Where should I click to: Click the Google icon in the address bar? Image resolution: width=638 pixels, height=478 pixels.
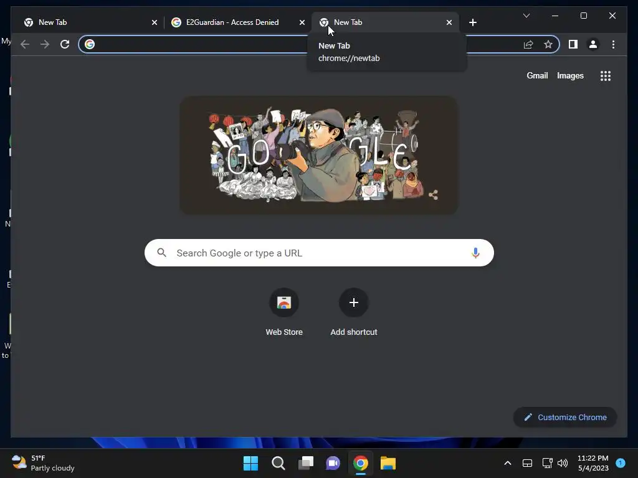tap(90, 44)
